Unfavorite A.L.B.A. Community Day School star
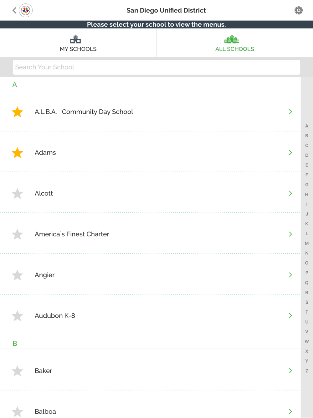 (x=18, y=112)
